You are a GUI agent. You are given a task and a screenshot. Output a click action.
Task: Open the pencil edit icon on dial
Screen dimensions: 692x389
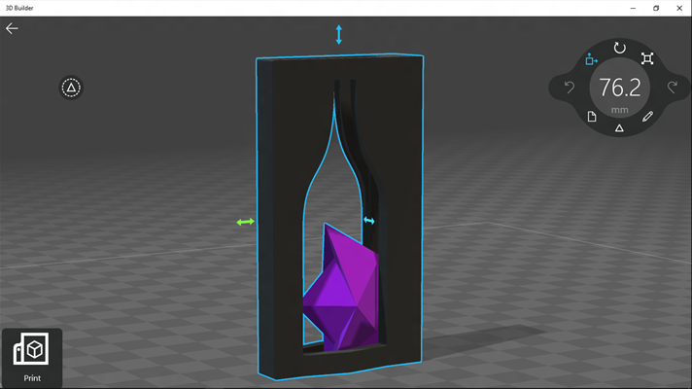[647, 117]
